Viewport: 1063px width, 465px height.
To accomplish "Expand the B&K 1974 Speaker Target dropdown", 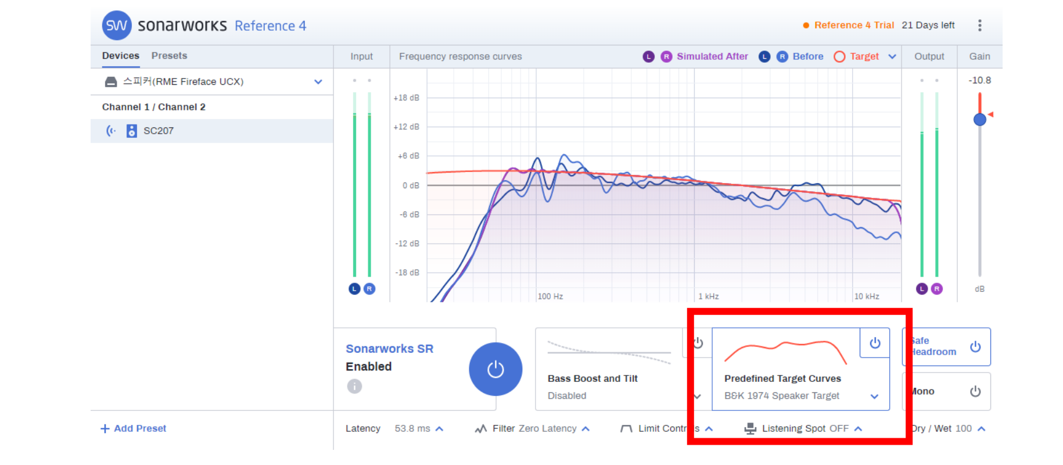I will click(x=874, y=396).
